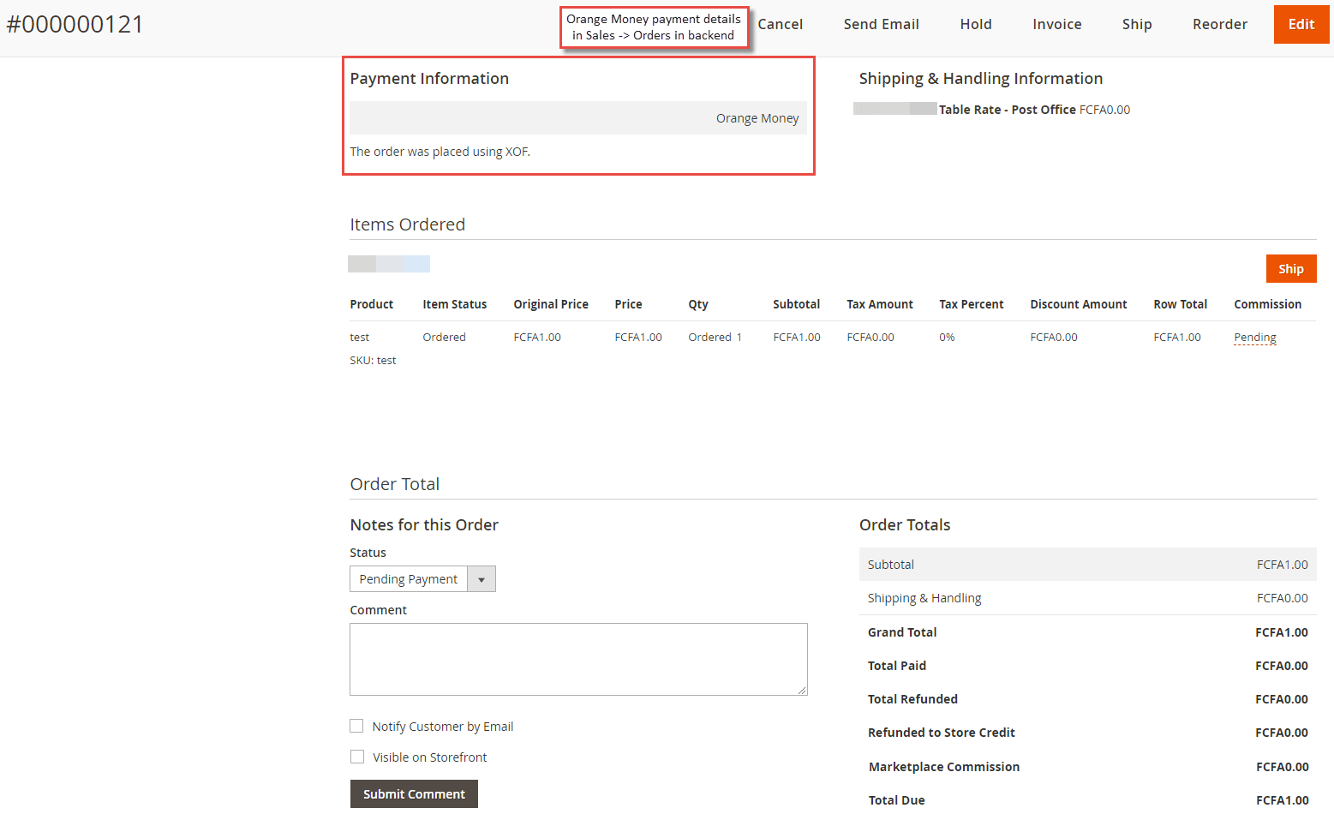
Task: Cancel the order from the top toolbar
Action: (780, 24)
